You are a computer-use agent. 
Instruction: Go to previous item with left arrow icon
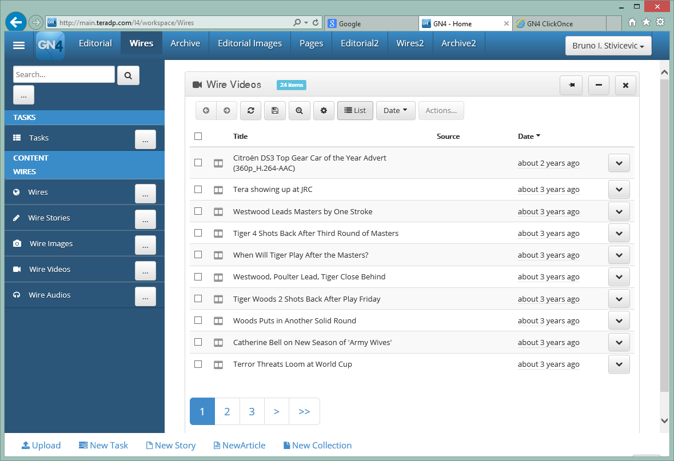pos(206,110)
